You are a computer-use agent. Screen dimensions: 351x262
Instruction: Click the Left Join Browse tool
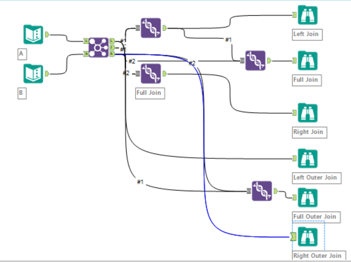pyautogui.click(x=307, y=15)
